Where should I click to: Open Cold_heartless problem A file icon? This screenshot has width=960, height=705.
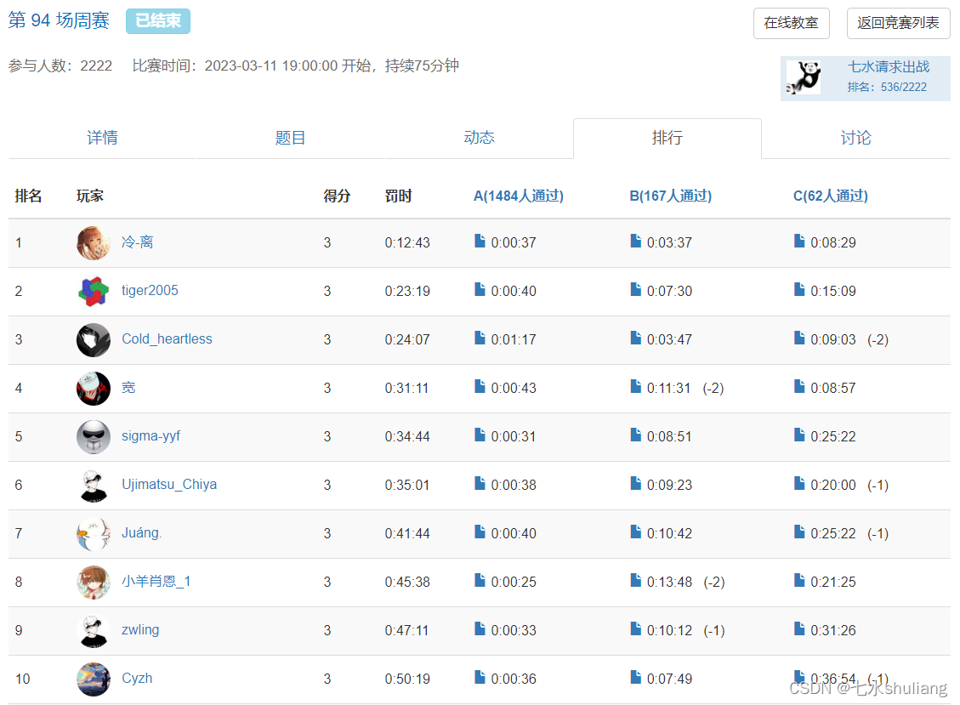coord(480,338)
